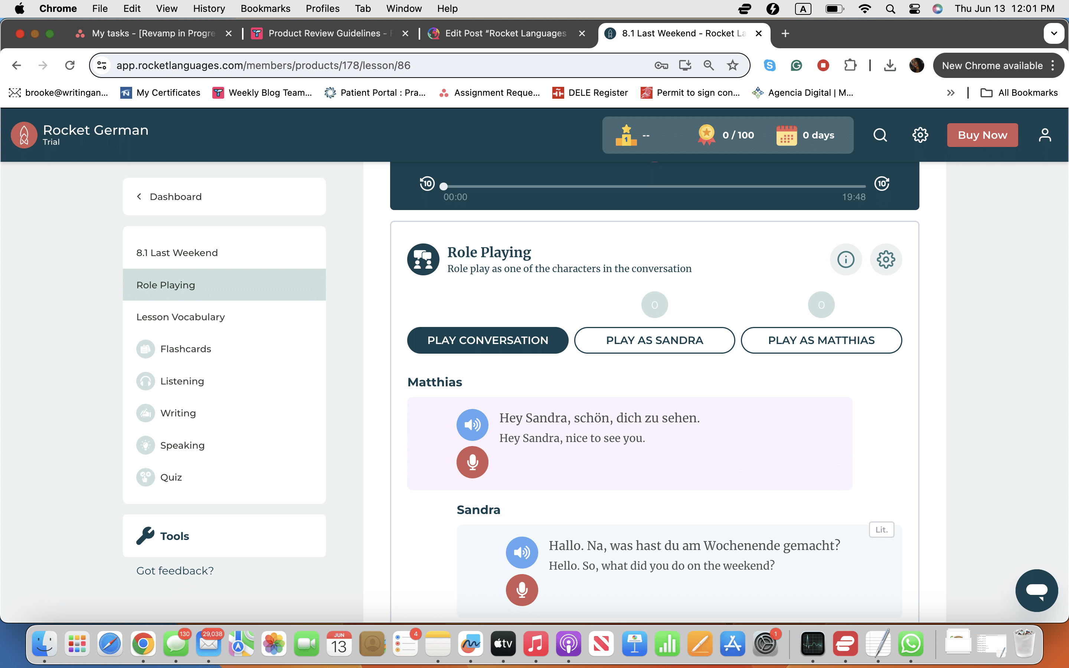Record your voice for Matthias's line
Screen dimensions: 1069x668
click(x=472, y=462)
